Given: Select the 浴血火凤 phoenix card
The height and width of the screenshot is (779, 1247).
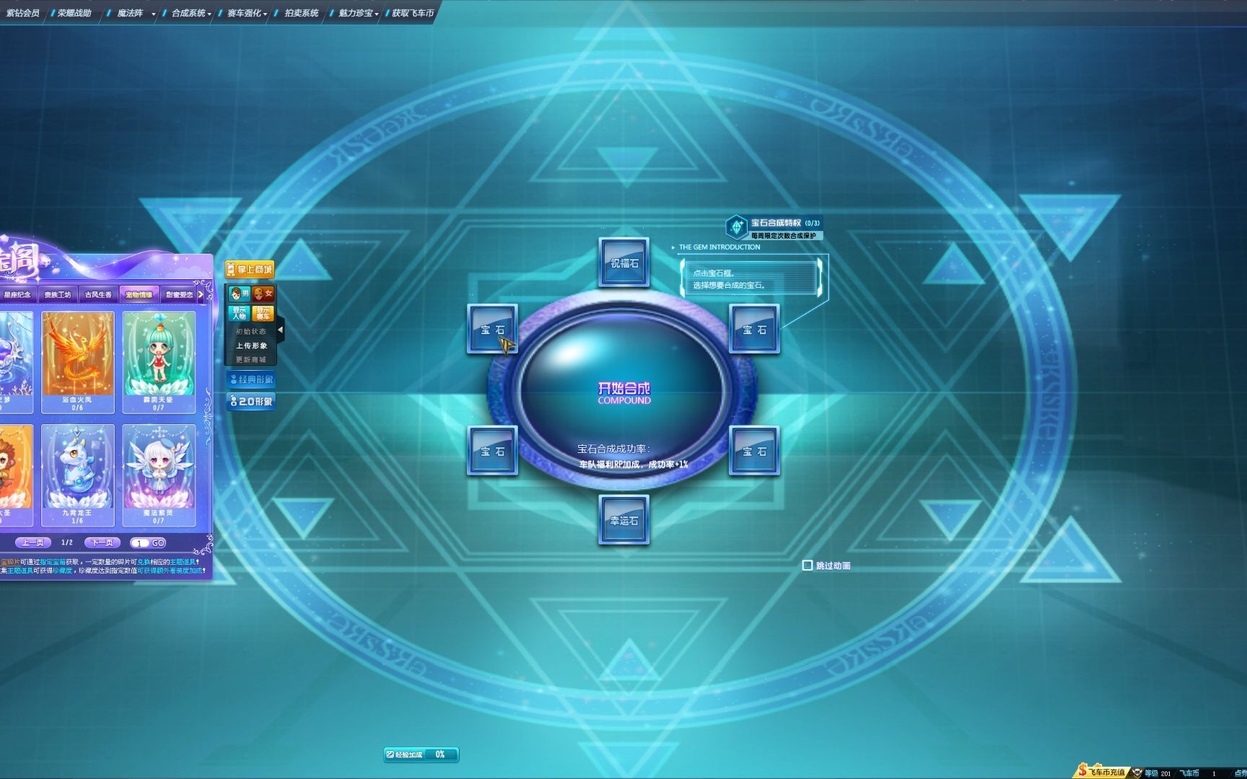Looking at the screenshot, I should click(77, 361).
